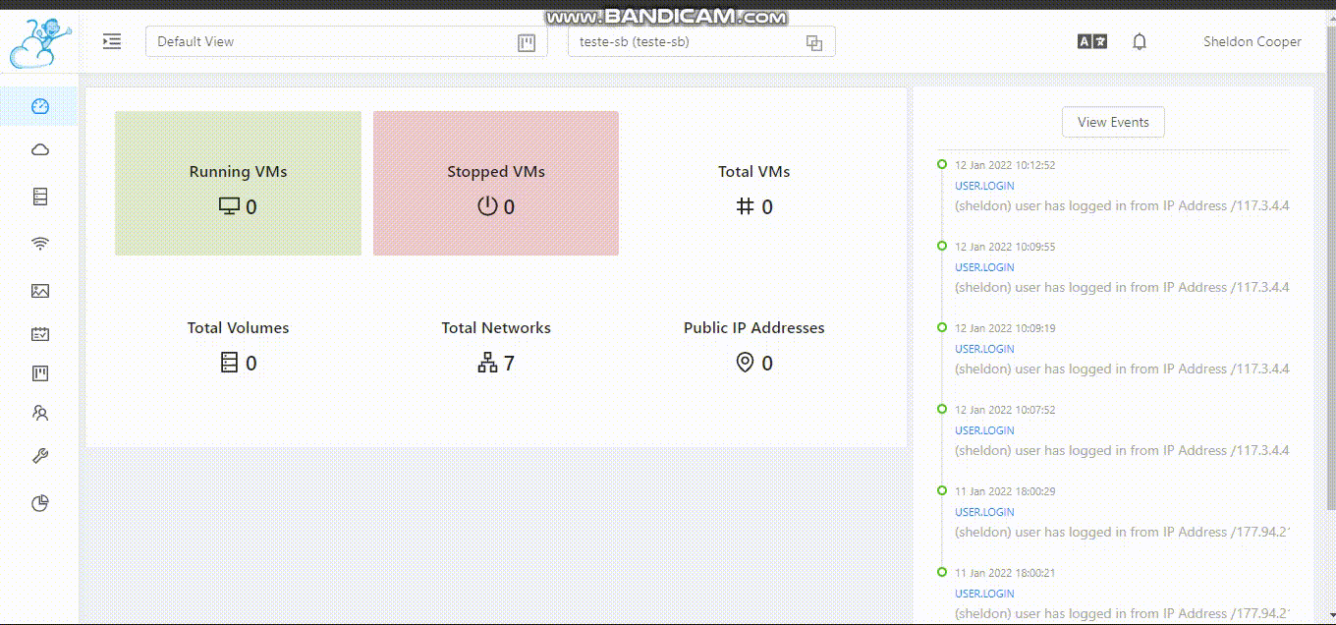
Task: Open the Dashboard via the gauge icon
Action: pyautogui.click(x=39, y=104)
